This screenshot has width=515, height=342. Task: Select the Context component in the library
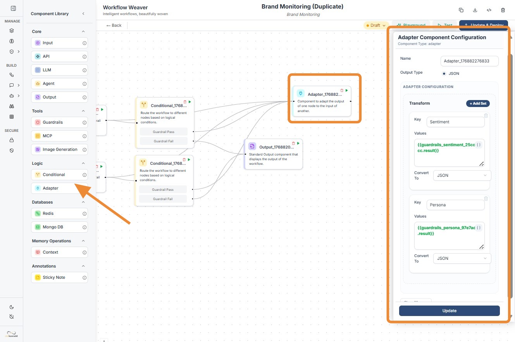tap(59, 252)
